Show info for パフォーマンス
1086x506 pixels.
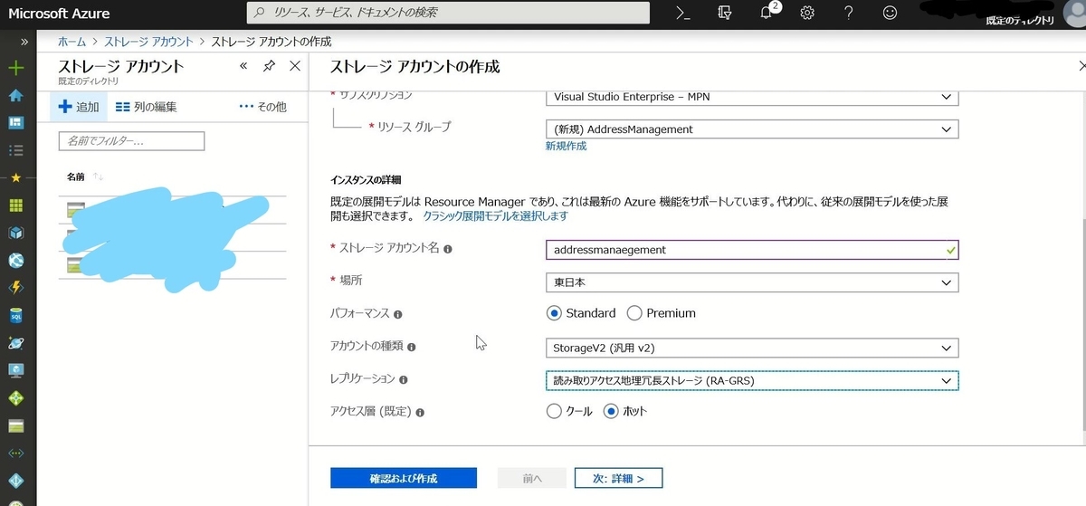point(398,314)
